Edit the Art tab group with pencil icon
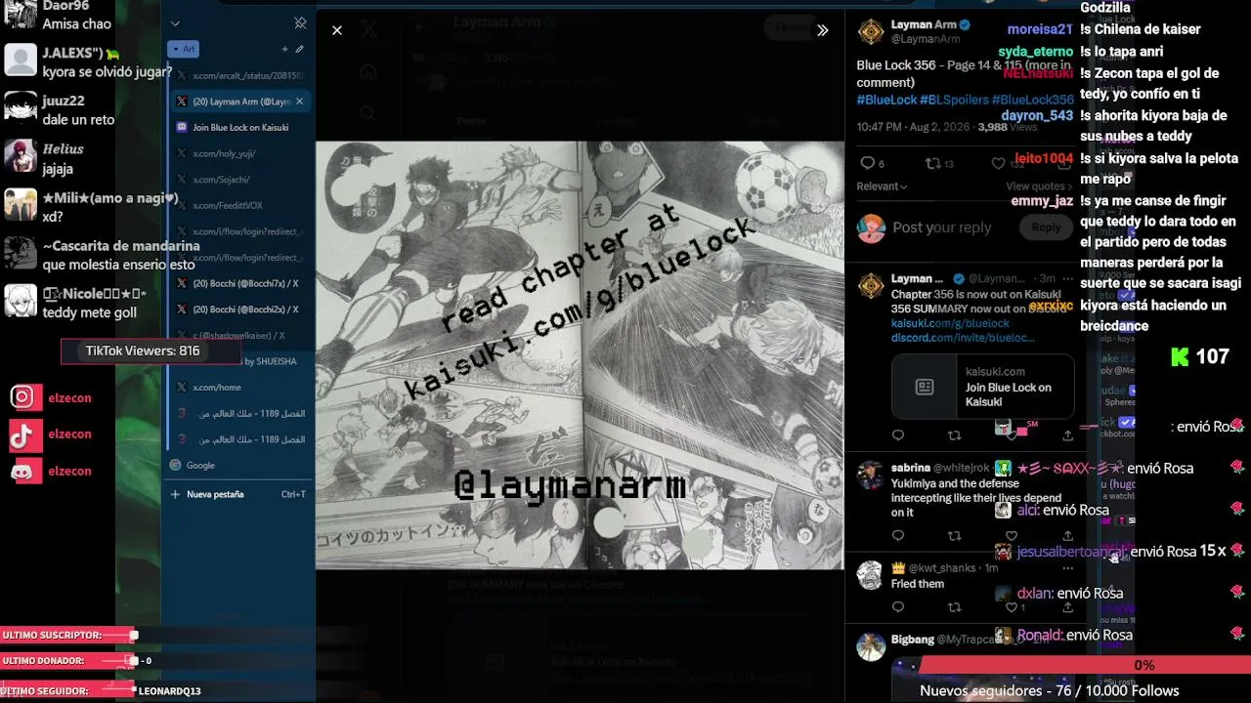The width and height of the screenshot is (1251, 703). pyautogui.click(x=299, y=49)
